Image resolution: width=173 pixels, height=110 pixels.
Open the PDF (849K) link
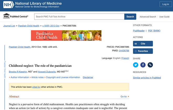click(x=154, y=31)
